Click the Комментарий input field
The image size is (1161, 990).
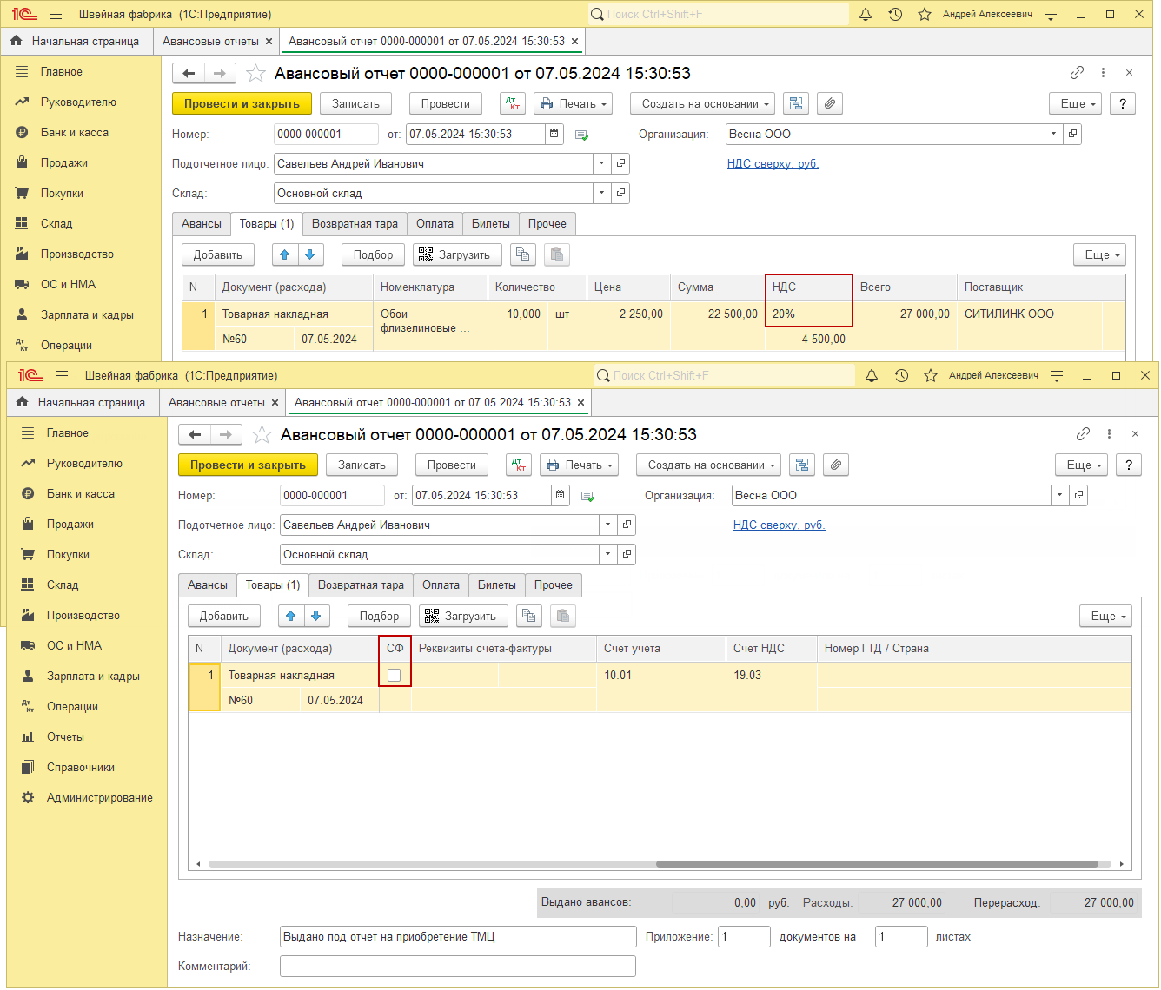(x=457, y=967)
